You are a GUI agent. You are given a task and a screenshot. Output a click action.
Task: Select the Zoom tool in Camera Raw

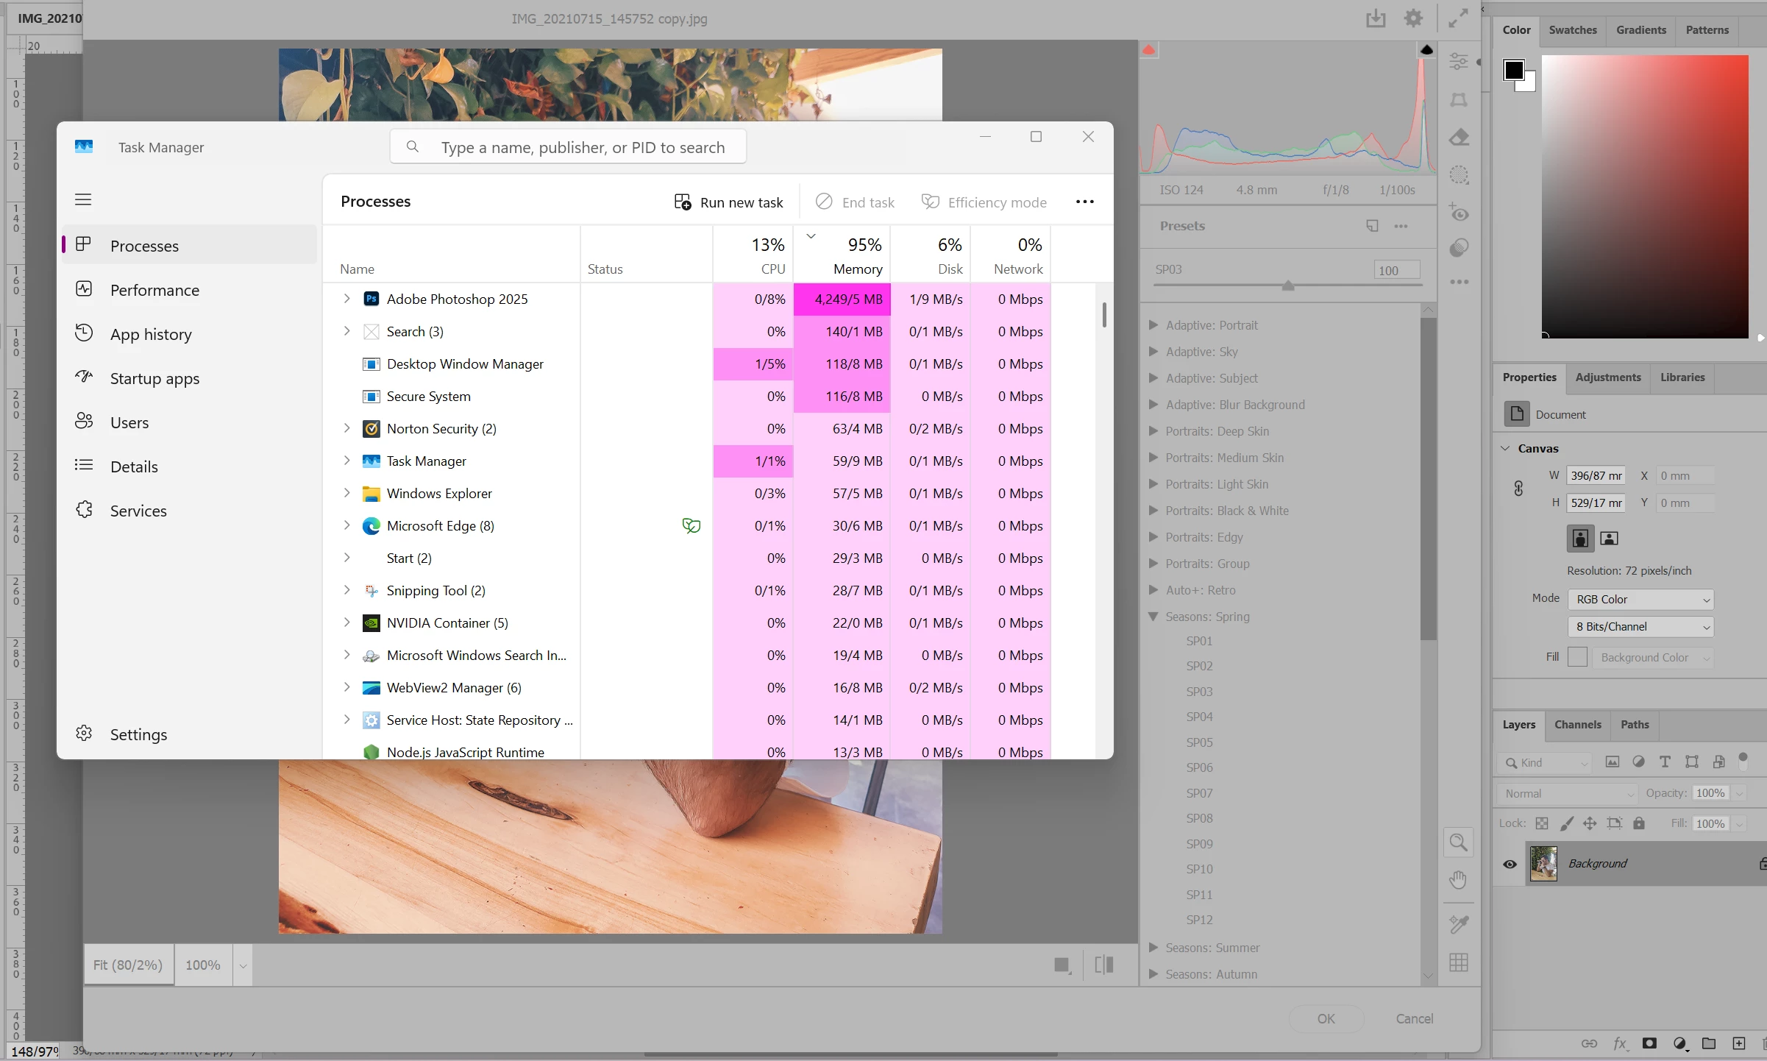(x=1458, y=842)
